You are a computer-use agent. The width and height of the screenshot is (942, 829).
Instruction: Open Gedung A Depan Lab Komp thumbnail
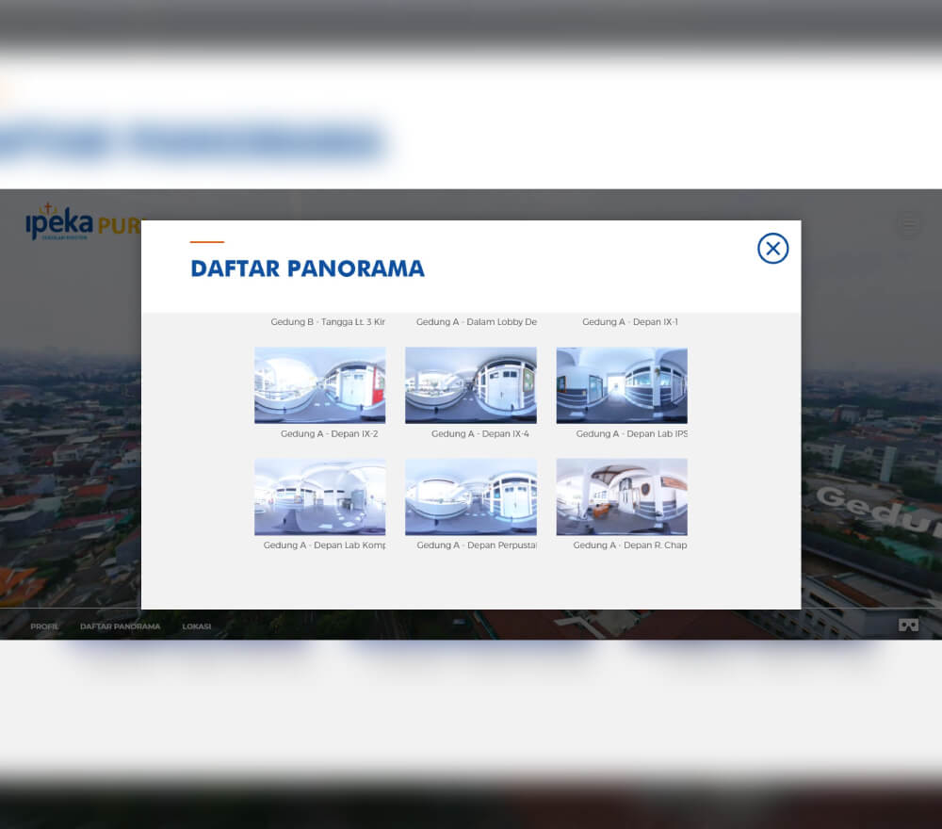[319, 496]
